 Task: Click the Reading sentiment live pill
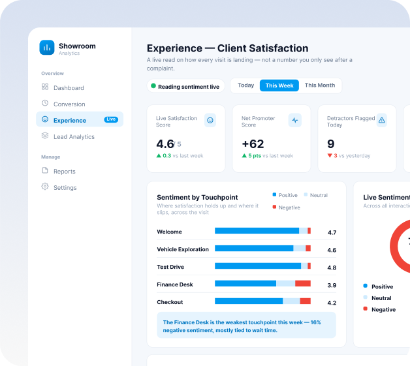coord(185,86)
